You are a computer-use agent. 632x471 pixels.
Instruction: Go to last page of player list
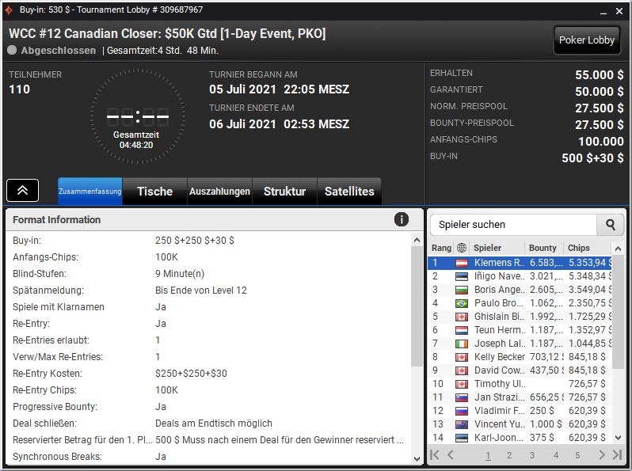[617, 455]
